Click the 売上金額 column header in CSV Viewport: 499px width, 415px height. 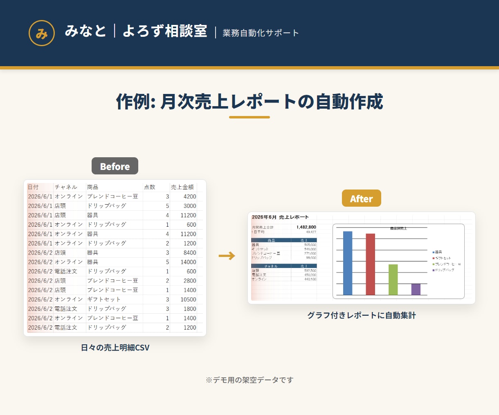[182, 187]
